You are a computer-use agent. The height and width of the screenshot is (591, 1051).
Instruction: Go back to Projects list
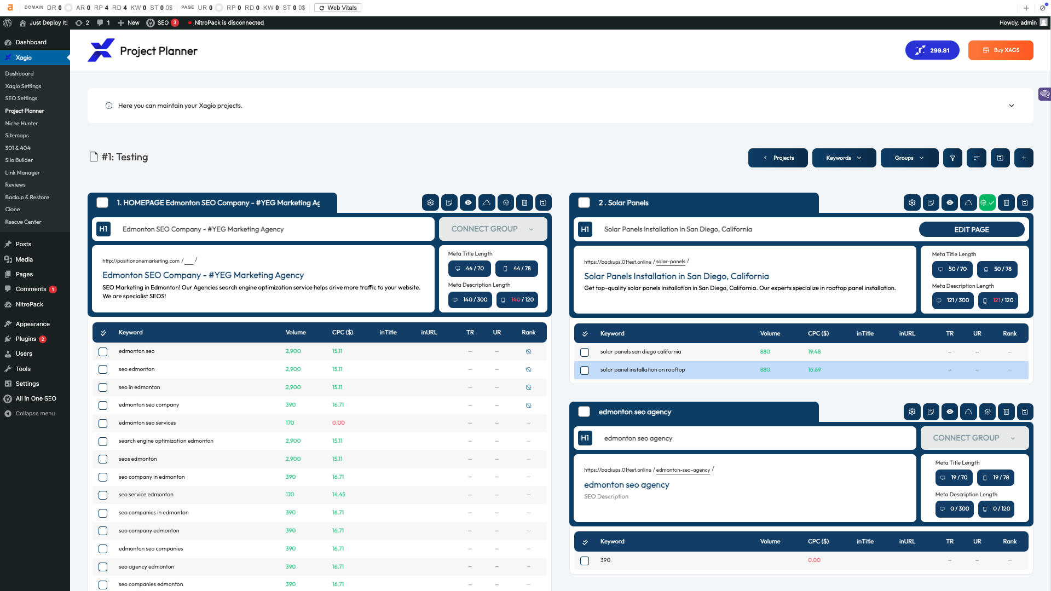pos(778,158)
